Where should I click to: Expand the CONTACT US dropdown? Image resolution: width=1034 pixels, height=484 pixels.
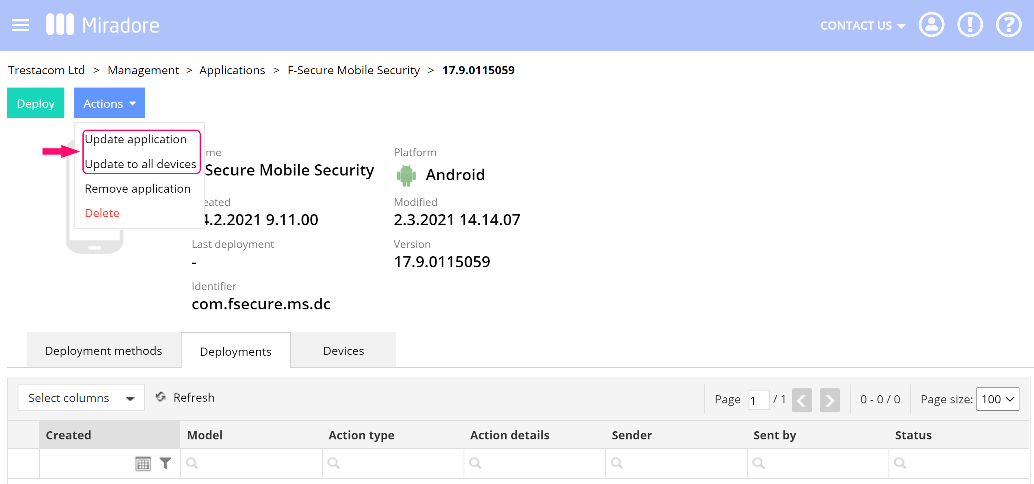click(x=863, y=26)
